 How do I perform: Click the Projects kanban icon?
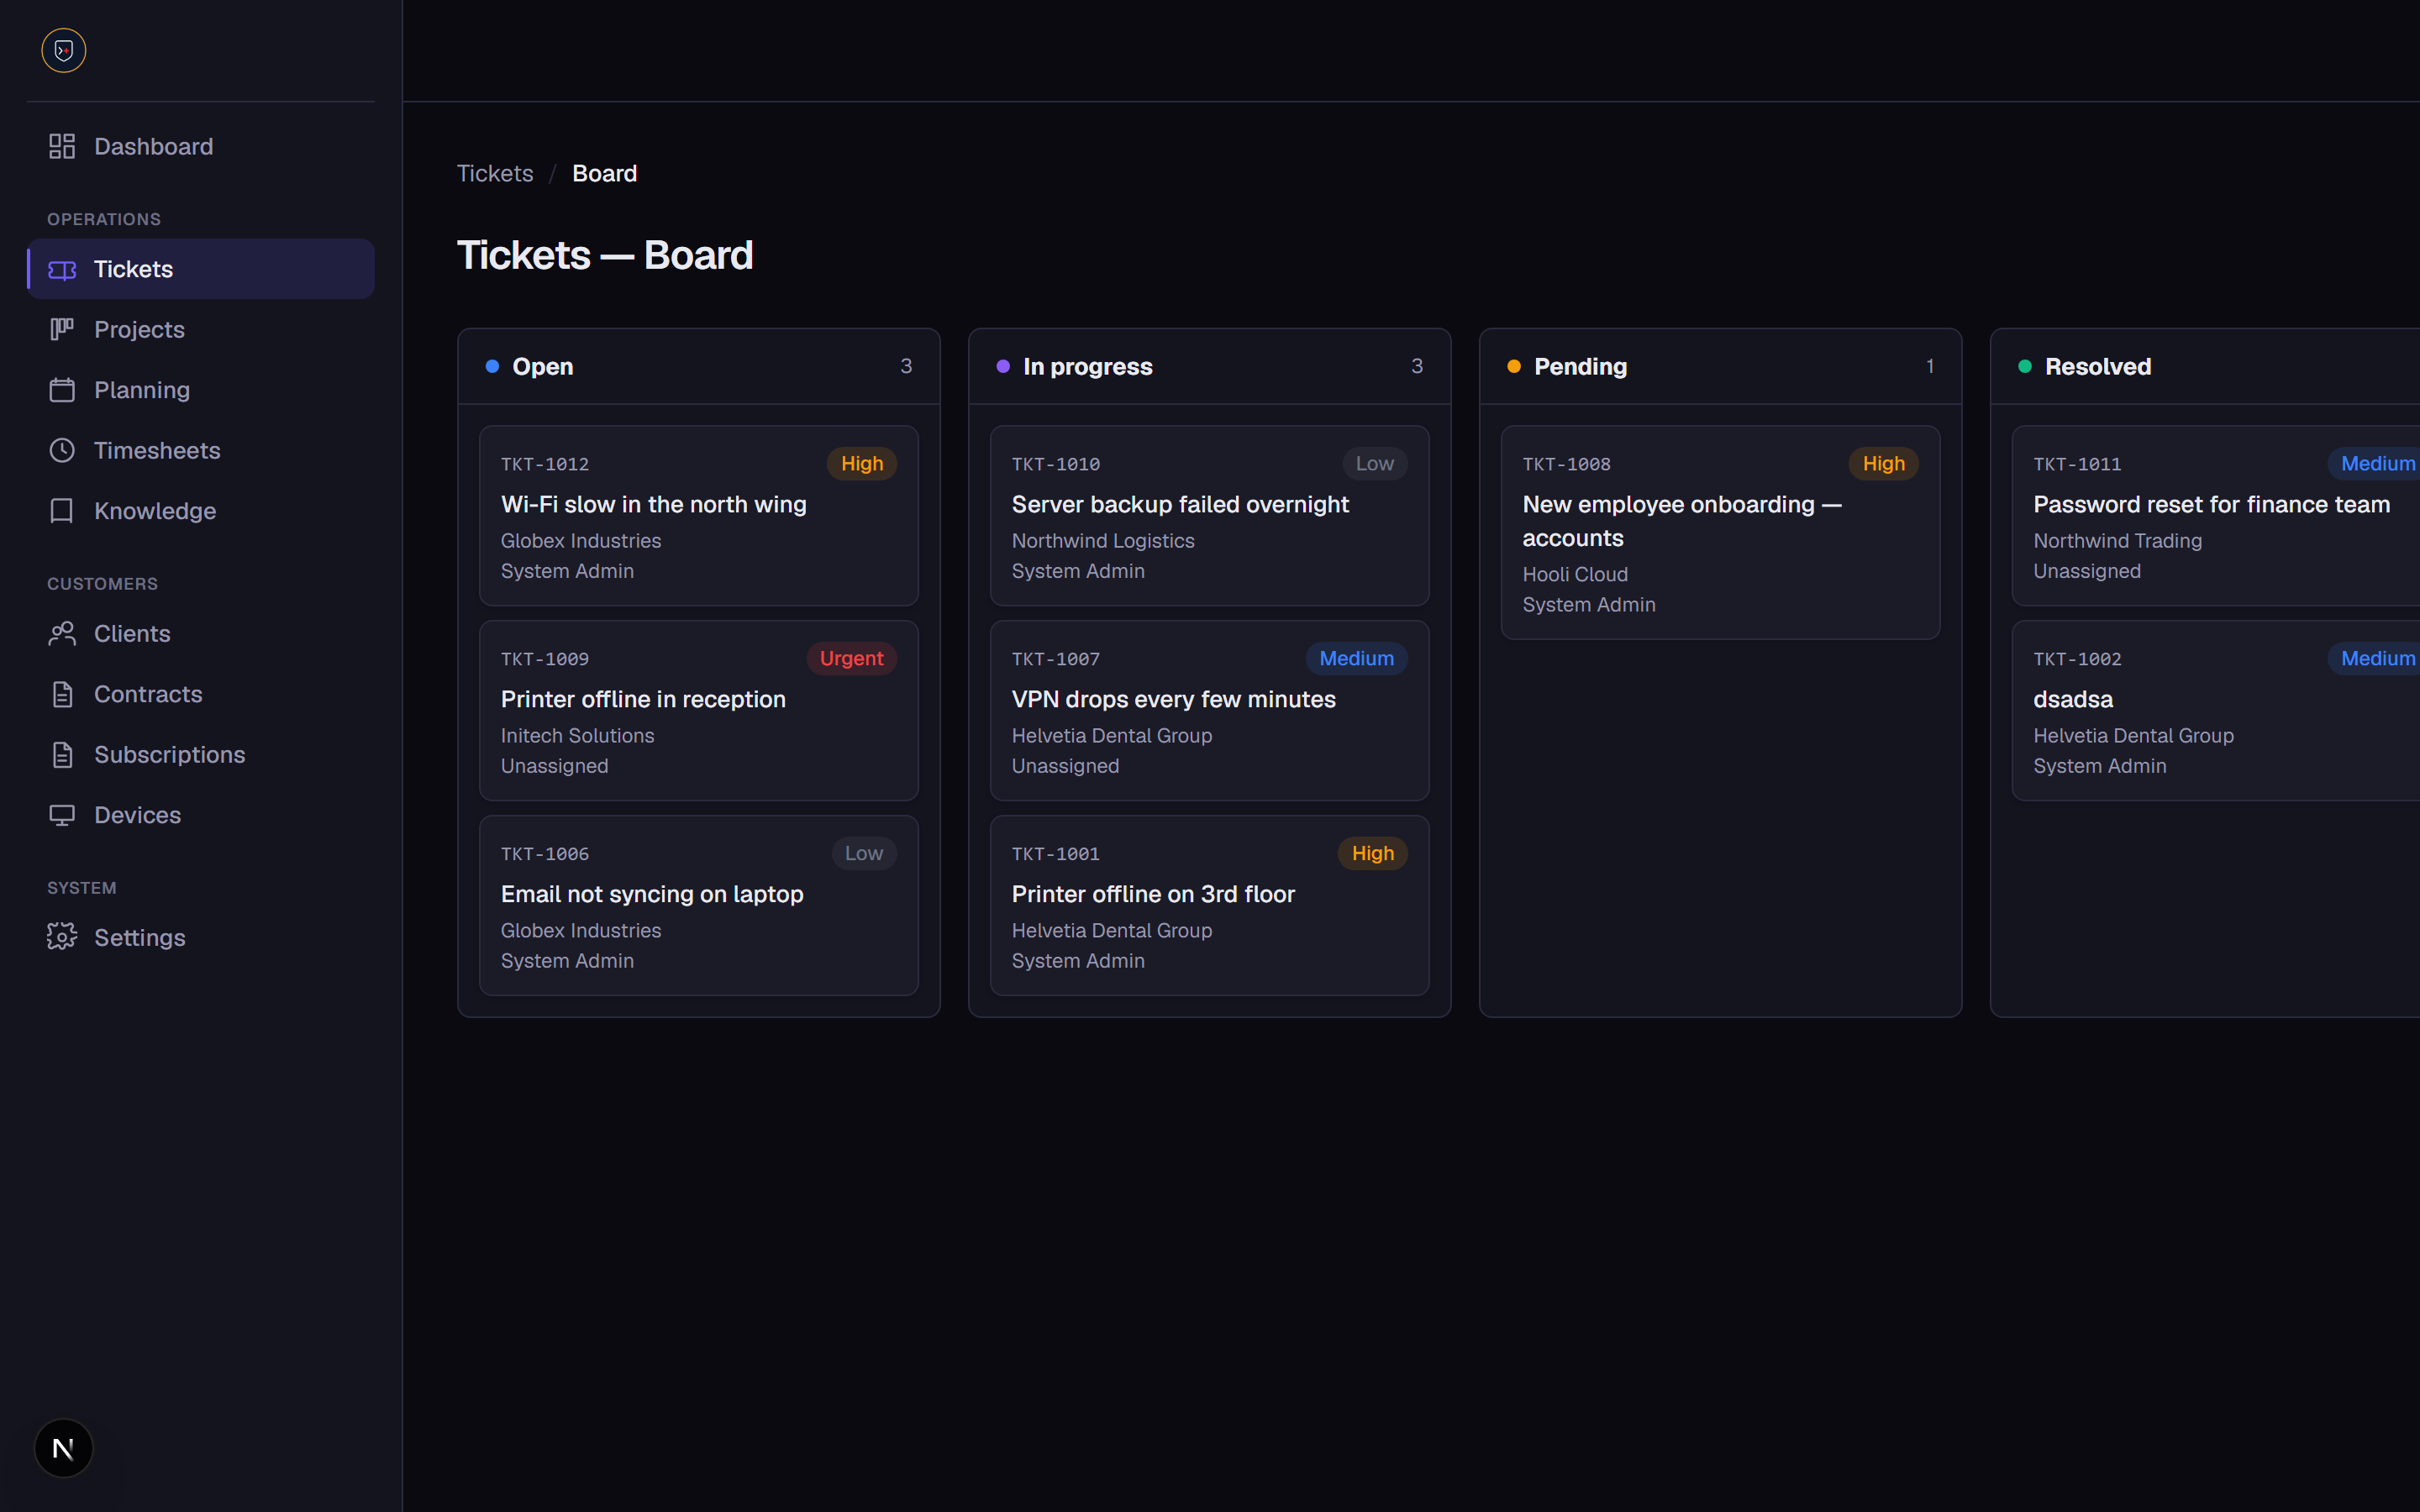[x=62, y=329]
